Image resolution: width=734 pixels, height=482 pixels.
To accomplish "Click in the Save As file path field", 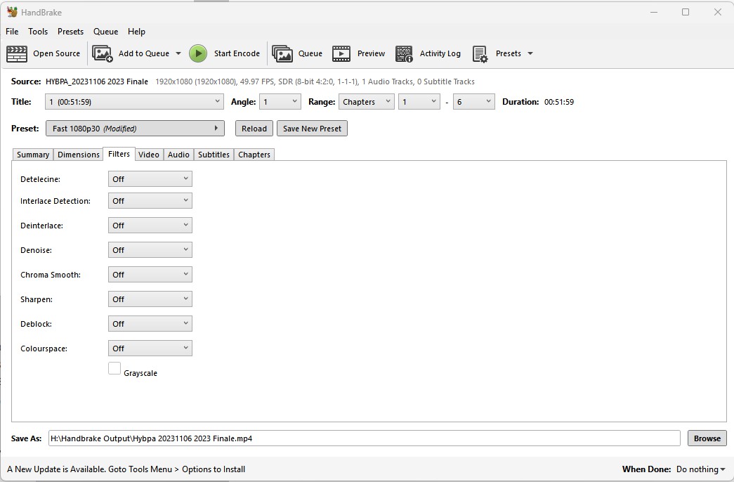I will (x=365, y=438).
